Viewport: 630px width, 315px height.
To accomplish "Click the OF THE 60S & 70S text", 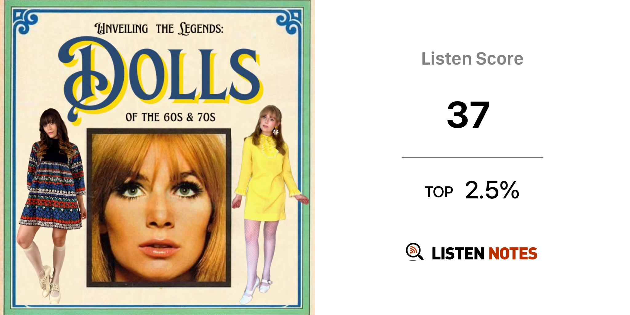I will click(170, 117).
